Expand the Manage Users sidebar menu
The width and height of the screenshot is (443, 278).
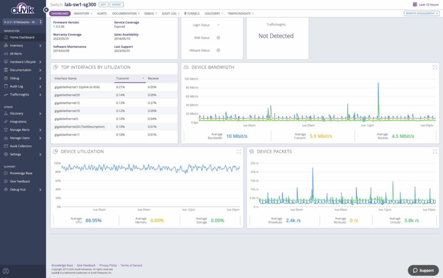point(40,138)
